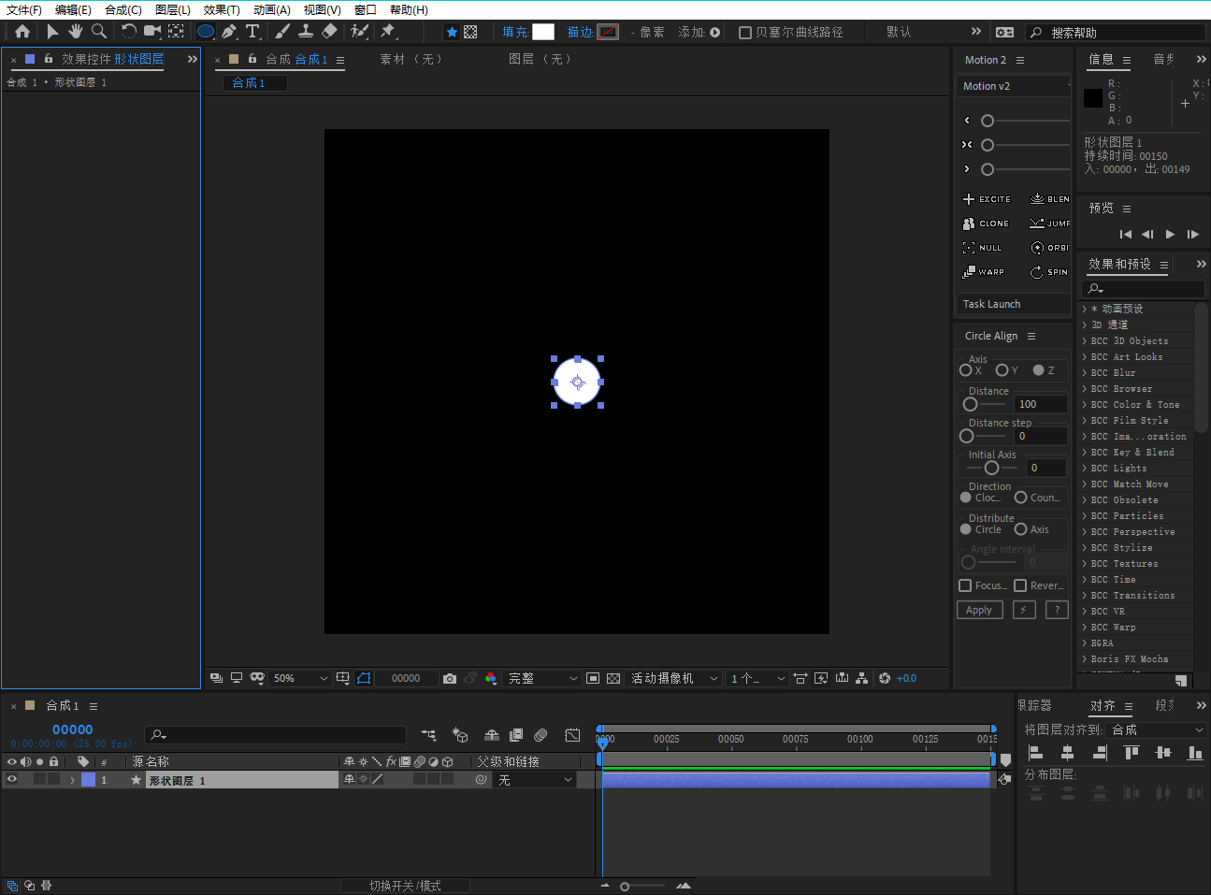The image size is (1211, 895).
Task: Open the 文件(F) menu
Action: point(24,9)
